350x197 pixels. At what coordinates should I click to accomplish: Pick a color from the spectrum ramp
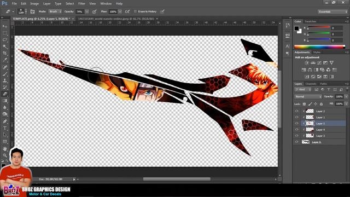319,47
